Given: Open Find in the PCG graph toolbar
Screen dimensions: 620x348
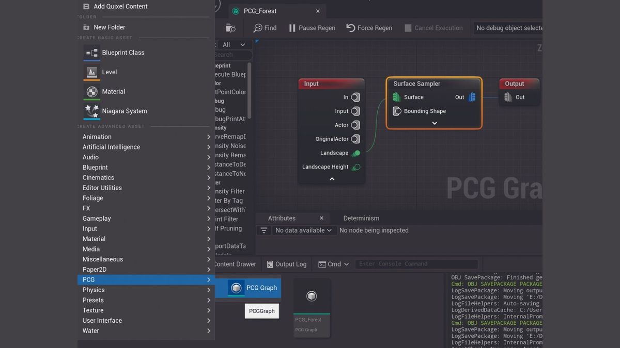Looking at the screenshot, I should (x=264, y=28).
